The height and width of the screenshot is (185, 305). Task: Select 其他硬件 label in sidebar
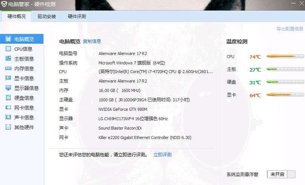click(24, 127)
